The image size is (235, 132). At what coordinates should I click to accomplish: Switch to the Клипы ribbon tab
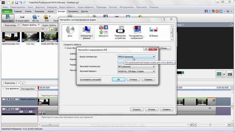28,11
